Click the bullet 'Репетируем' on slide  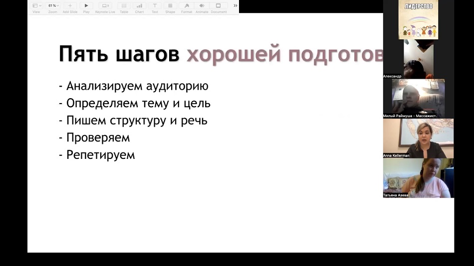100,154
